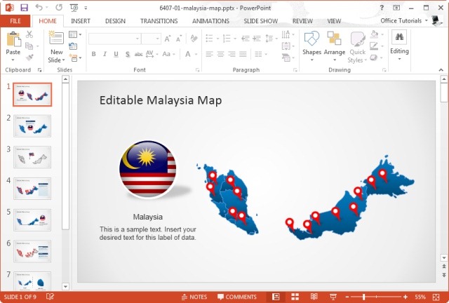This screenshot has height=303, width=449.
Task: Switch to the INSERT ribbon tab
Action: [81, 21]
